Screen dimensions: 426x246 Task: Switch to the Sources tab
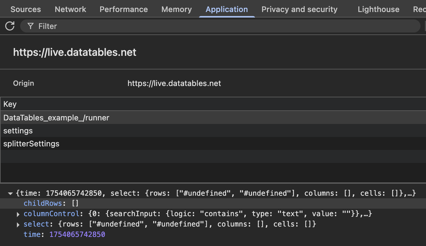click(26, 9)
